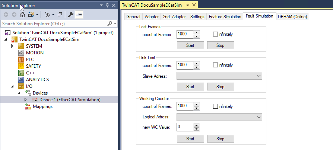
Task: Switch to the General tab
Action: [x=133, y=17]
